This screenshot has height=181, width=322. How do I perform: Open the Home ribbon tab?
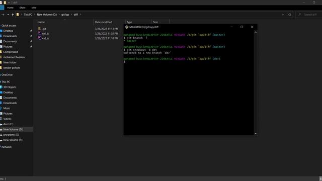(x=10, y=8)
